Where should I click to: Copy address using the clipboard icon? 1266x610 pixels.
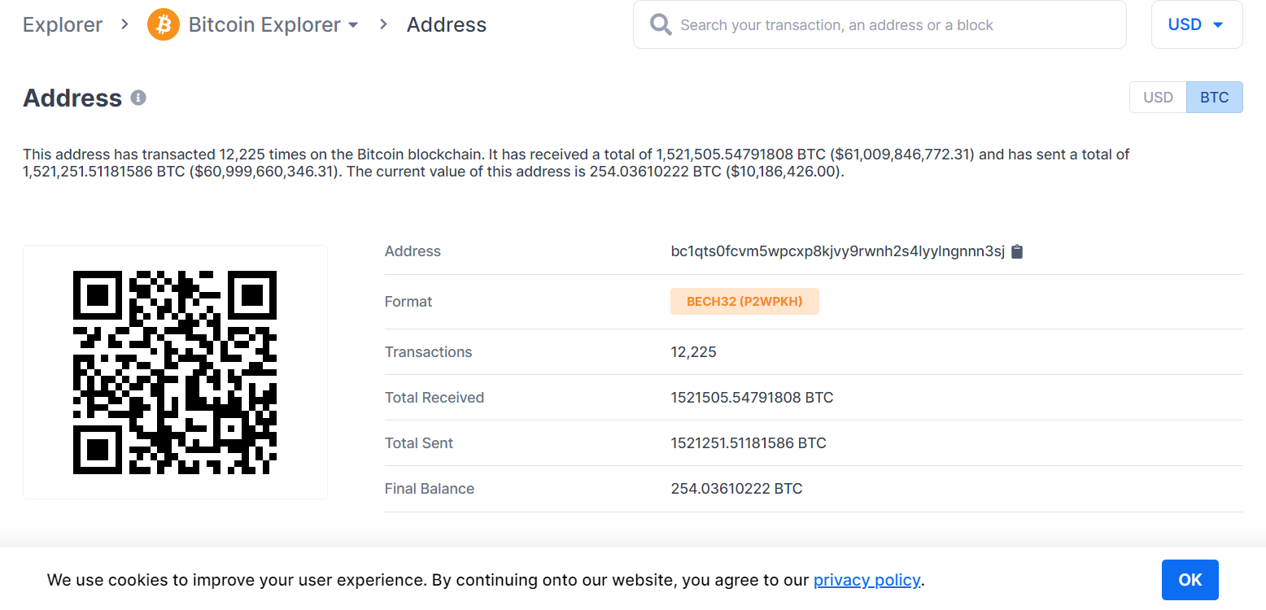(1017, 251)
